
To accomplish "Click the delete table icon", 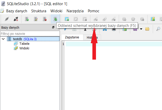I will point(85,19).
